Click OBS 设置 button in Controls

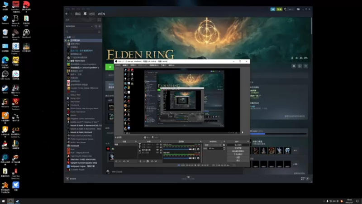238,157
